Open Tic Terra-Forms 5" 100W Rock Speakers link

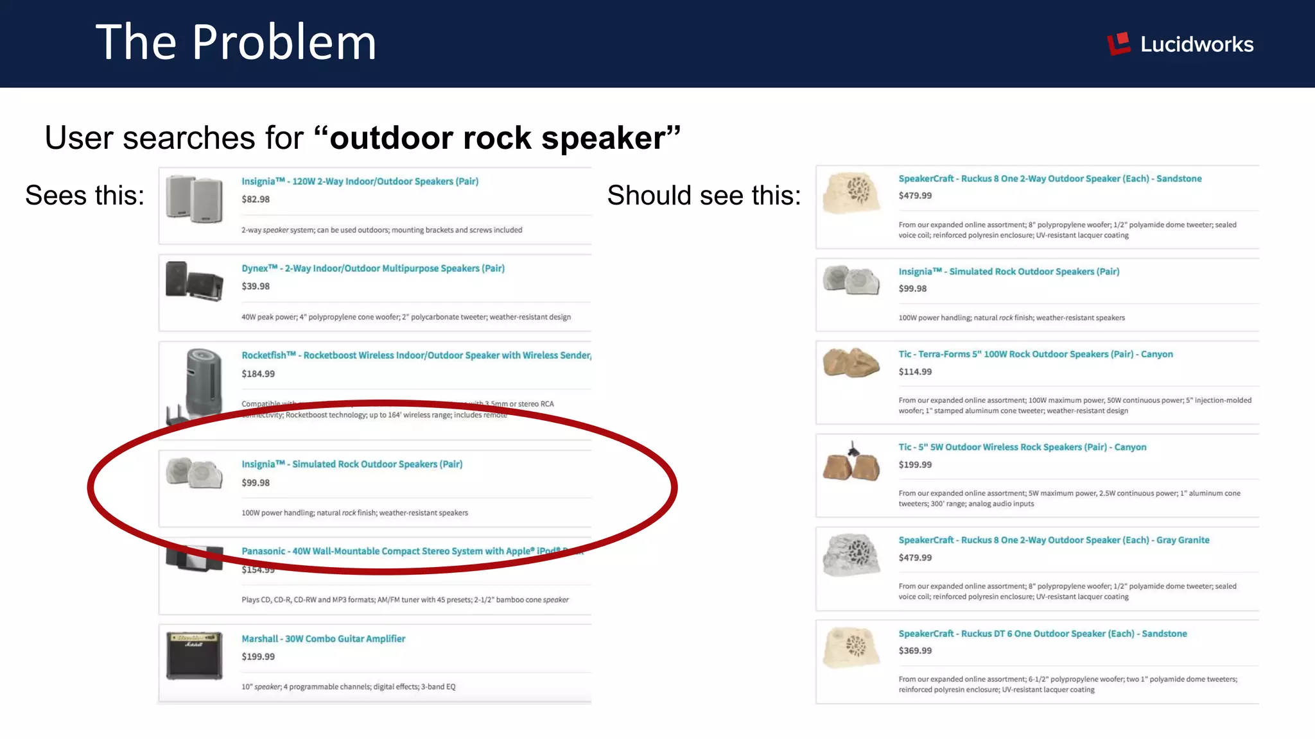(x=1035, y=354)
